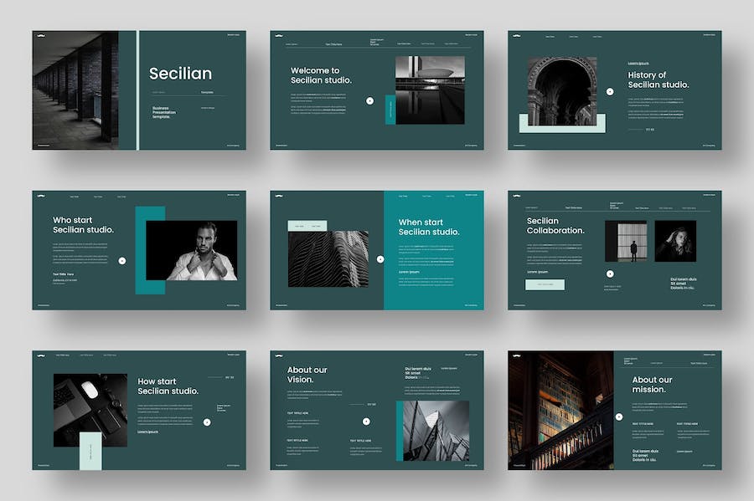This screenshot has height=501, width=754.
Task: Select the wavy skyscraper photo on the When start slide
Action: [328, 258]
